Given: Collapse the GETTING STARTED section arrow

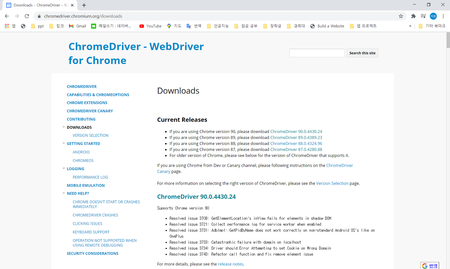Looking at the screenshot, I should 64,143.
